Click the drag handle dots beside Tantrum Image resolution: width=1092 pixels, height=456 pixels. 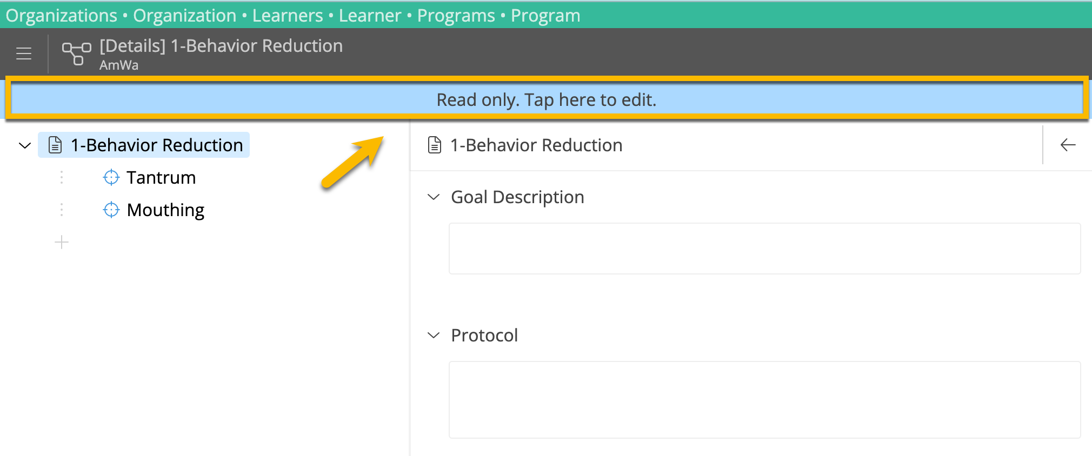[x=62, y=177]
